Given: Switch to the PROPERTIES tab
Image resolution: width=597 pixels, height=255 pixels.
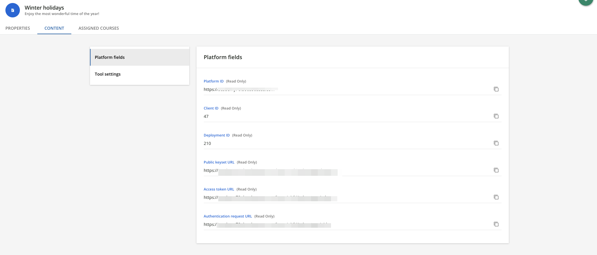Looking at the screenshot, I should 18,28.
